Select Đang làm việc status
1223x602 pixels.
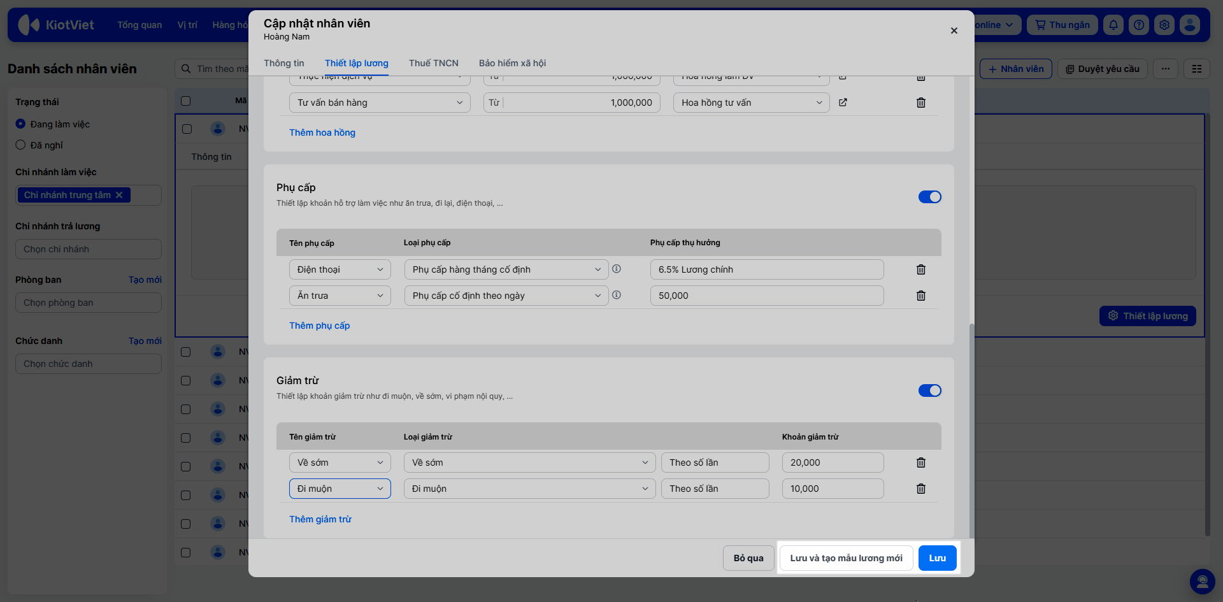click(x=20, y=124)
